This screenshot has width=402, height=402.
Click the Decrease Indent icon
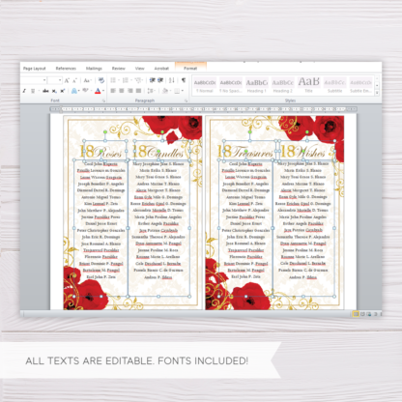153,80
